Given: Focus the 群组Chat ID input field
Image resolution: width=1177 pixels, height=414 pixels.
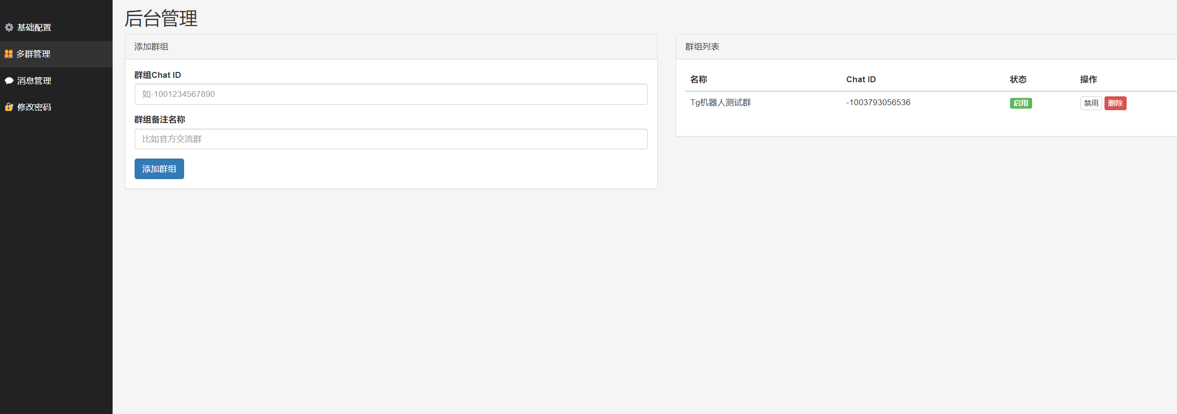Looking at the screenshot, I should point(391,94).
